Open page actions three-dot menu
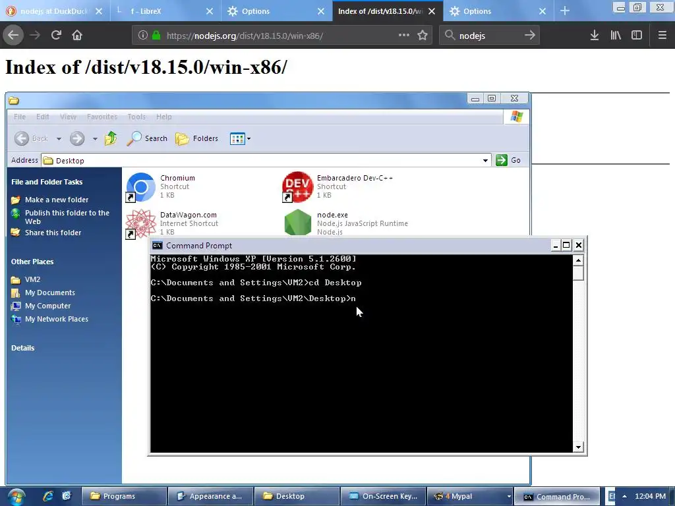The width and height of the screenshot is (675, 506). pyautogui.click(x=404, y=35)
